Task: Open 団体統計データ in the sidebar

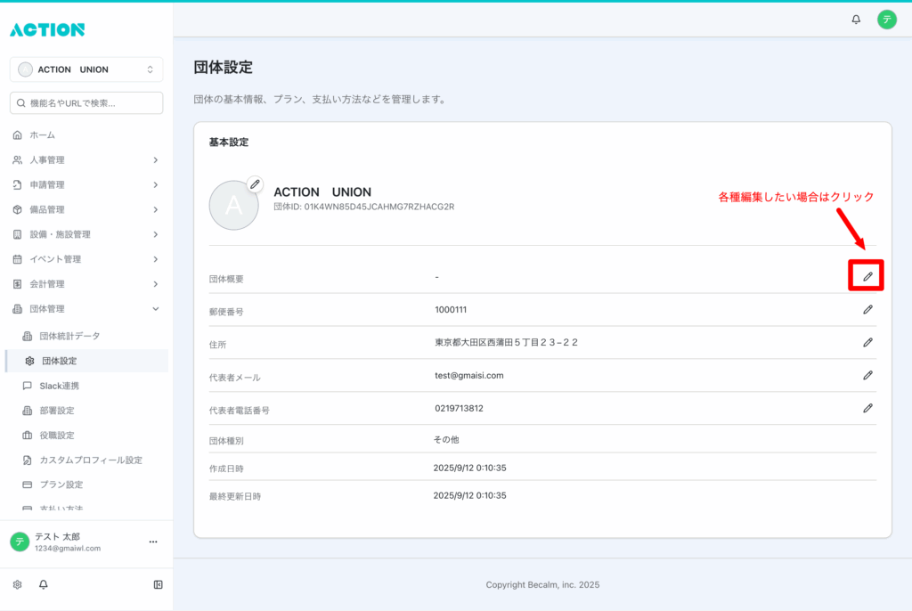Action: [x=69, y=336]
